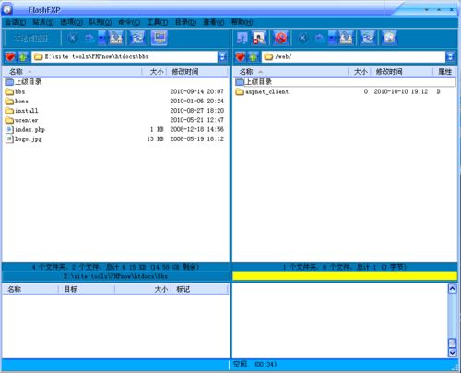Select the bbs folder
This screenshot has height=373, width=461.
(15, 91)
